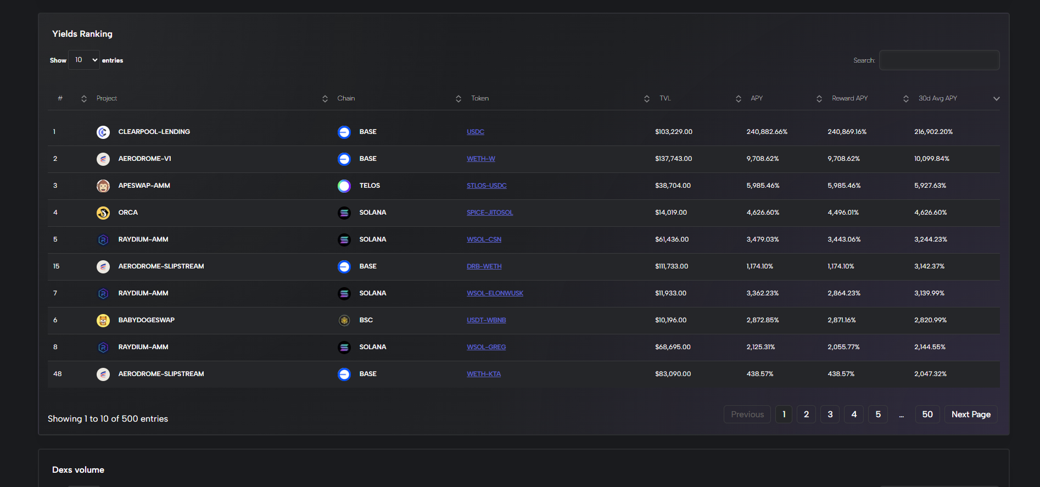
Task: Click the Aerodrome-V1 project logo
Action: click(103, 159)
